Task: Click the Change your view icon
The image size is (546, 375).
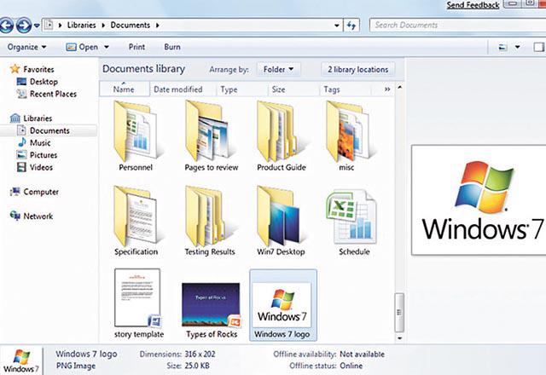Action: coord(502,47)
